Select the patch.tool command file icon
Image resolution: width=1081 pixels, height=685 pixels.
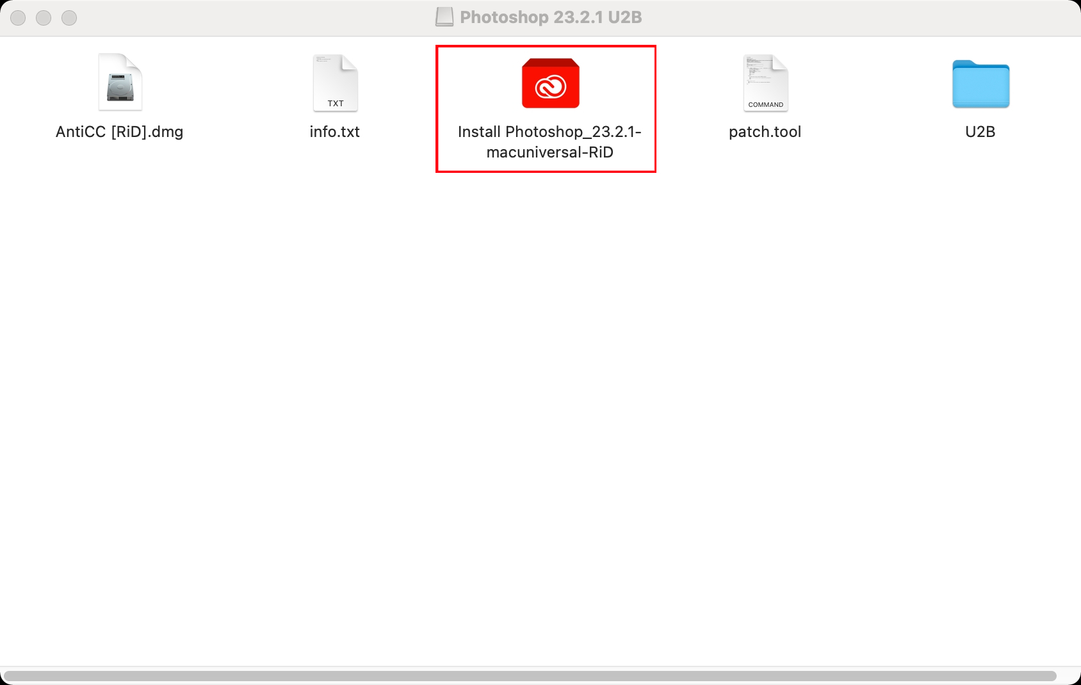766,83
